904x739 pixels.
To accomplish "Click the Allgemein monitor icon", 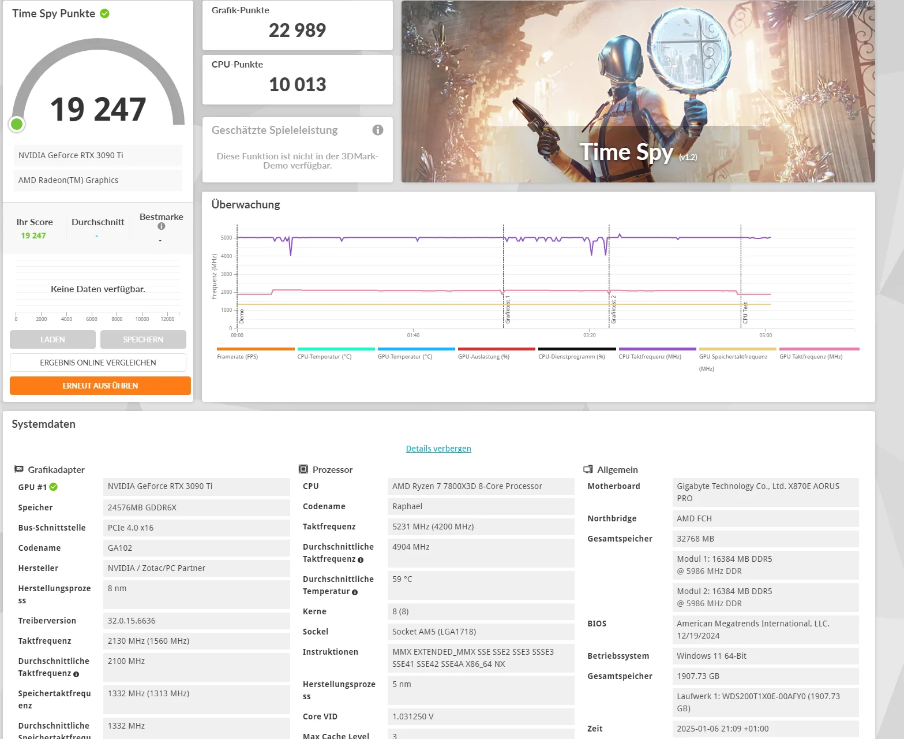I will pyautogui.click(x=588, y=469).
